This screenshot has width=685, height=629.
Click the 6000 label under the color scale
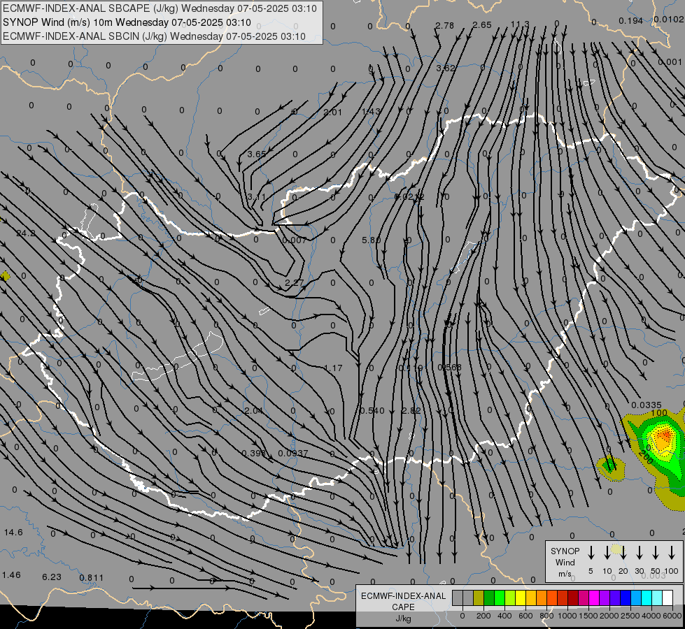pyautogui.click(x=673, y=616)
